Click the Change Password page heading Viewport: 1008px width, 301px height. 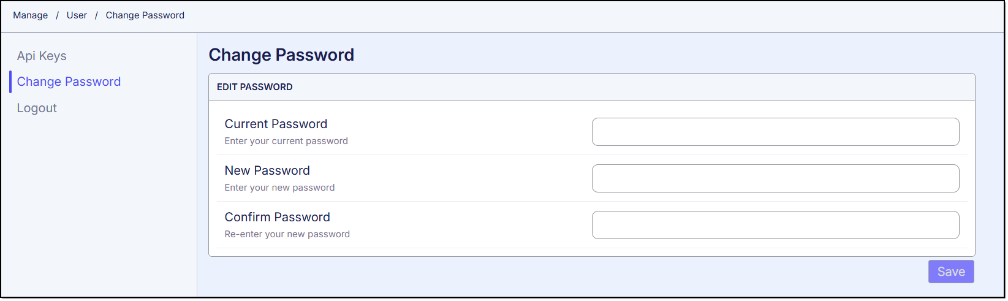[x=281, y=55]
